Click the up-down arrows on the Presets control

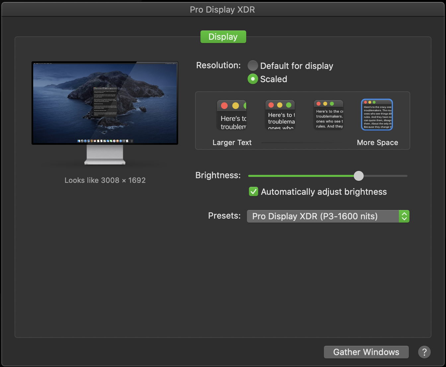click(x=404, y=216)
